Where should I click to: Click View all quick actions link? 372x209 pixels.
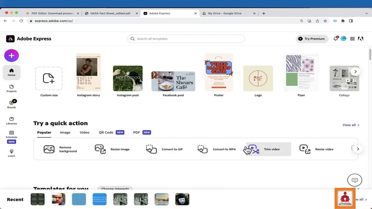coord(351,125)
